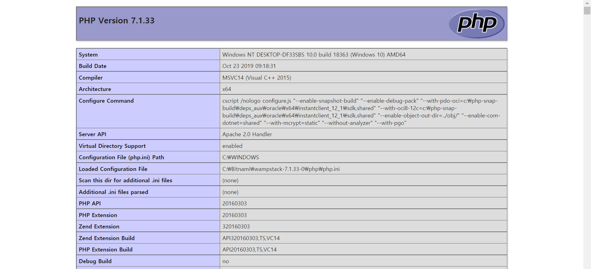Viewport: 591px width, 269px height.
Task: Click the 'x64' architecture value
Action: (x=227, y=89)
